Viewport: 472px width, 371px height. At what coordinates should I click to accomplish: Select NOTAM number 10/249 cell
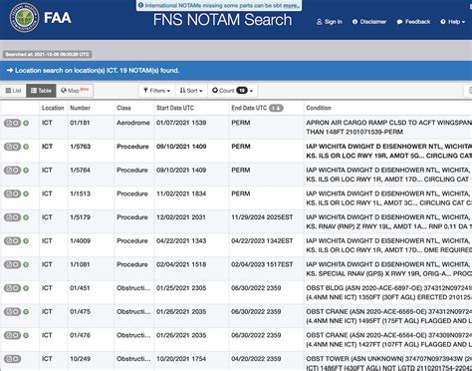(x=80, y=359)
